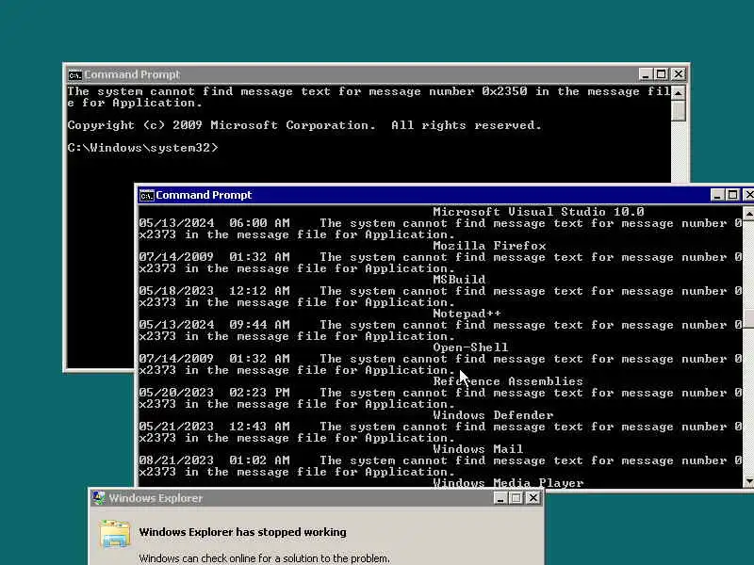The height and width of the screenshot is (565, 754).
Task: Click the folder icon in Windows Explorer error dialog
Action: tap(115, 534)
